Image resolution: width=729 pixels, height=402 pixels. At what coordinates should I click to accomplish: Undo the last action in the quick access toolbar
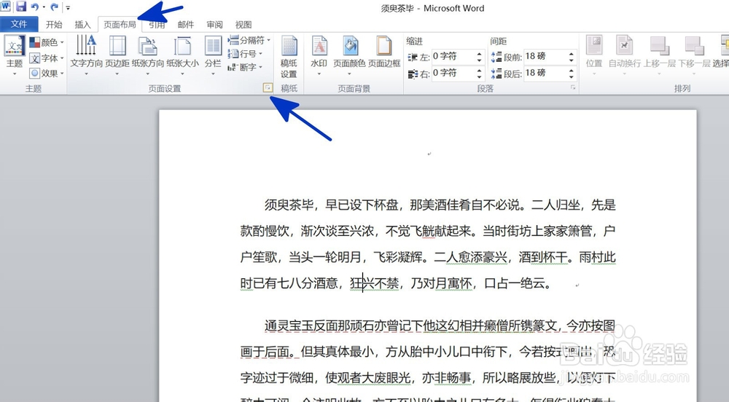[35, 7]
